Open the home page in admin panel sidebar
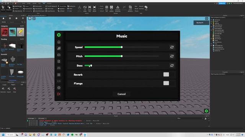The image size is (245, 137). 59,42
